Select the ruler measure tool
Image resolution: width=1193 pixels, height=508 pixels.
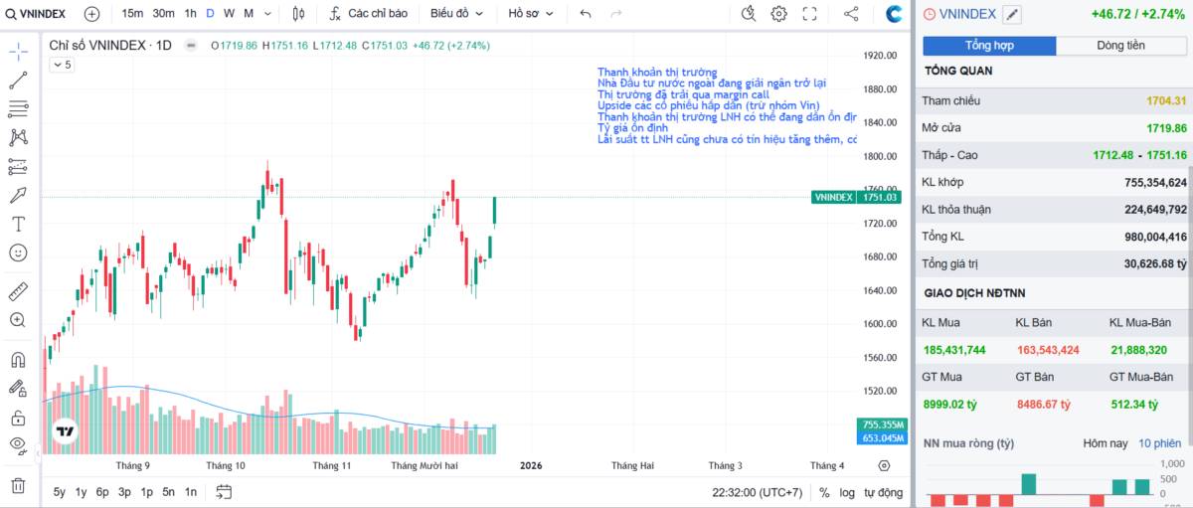(x=18, y=291)
